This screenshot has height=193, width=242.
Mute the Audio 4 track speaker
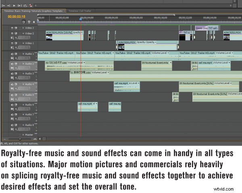click(12, 84)
